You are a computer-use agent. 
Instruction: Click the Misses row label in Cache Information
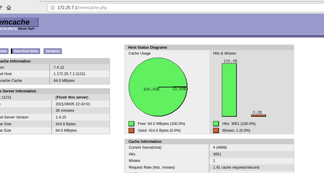click(x=135, y=161)
